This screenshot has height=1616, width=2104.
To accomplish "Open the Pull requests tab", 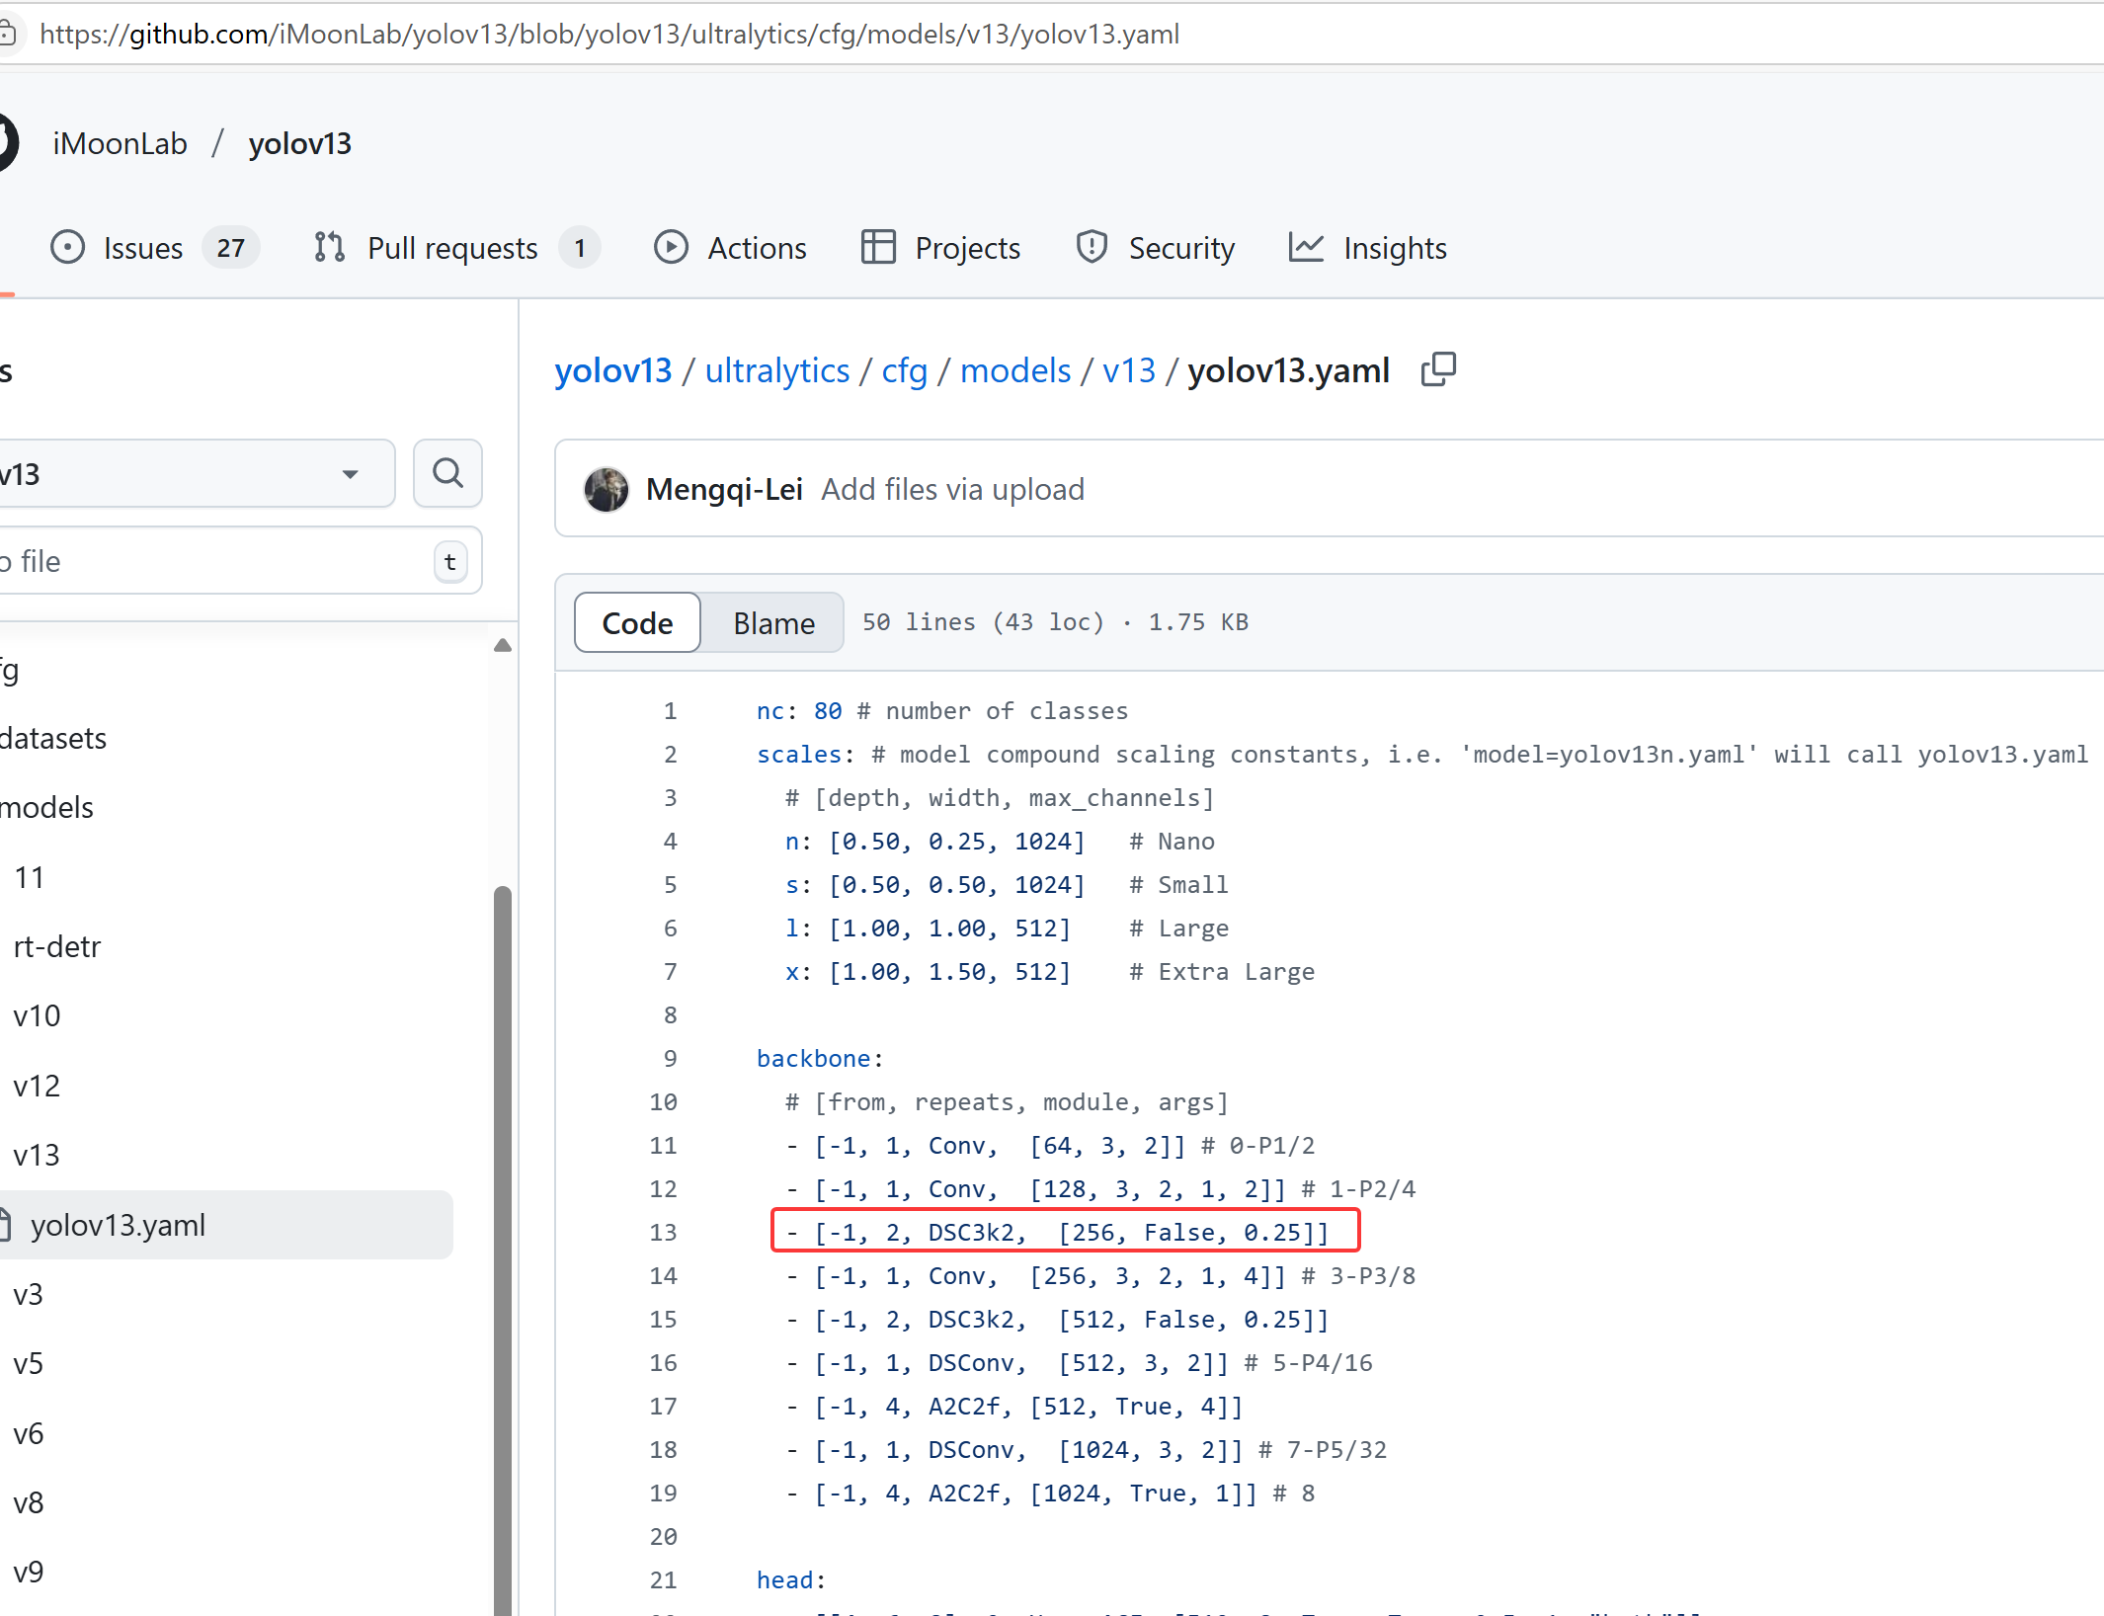I will point(456,247).
